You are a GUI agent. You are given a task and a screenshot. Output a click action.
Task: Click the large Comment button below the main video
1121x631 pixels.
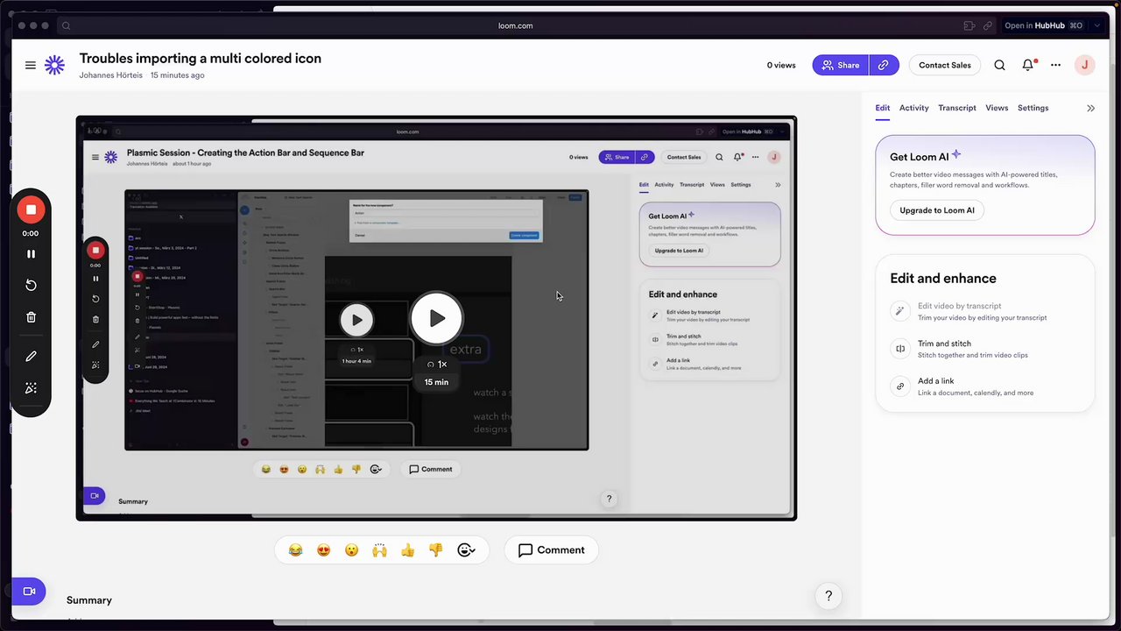(551, 550)
